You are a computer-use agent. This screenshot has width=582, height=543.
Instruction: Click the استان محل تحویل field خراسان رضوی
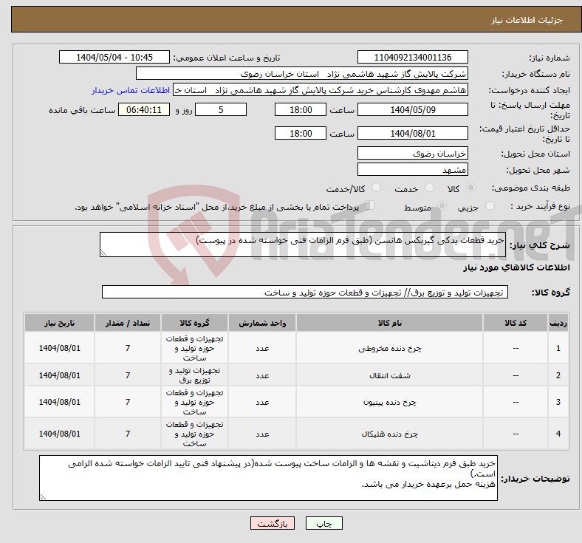click(413, 153)
